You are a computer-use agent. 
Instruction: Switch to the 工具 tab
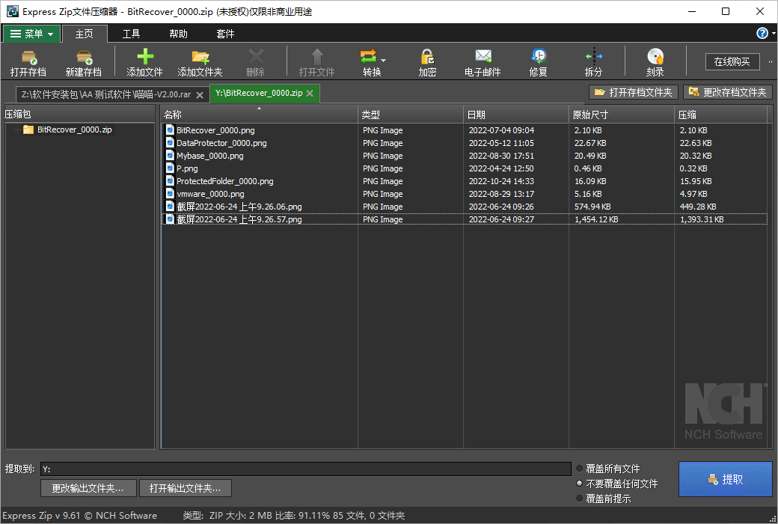pos(132,34)
